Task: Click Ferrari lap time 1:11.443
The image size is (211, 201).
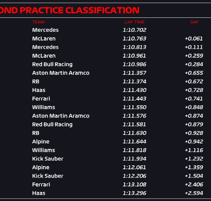Action: (x=134, y=99)
